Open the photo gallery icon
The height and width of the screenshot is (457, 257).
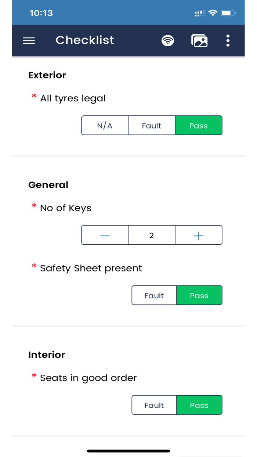(x=199, y=40)
